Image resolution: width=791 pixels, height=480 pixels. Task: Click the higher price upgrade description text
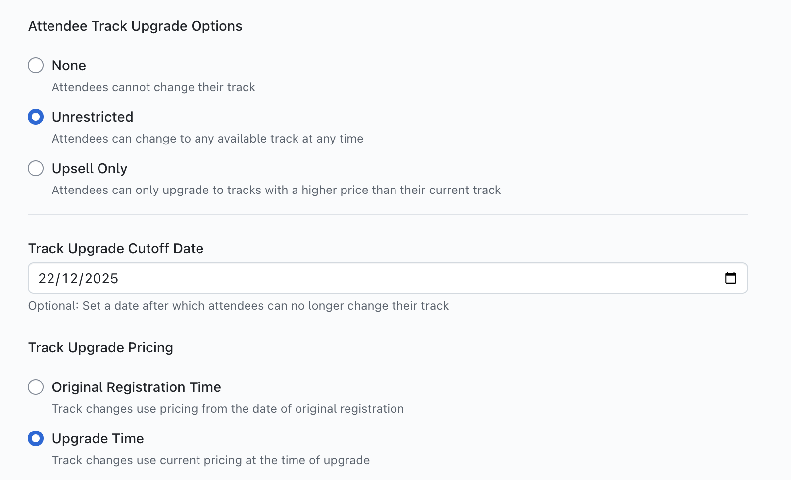point(276,190)
